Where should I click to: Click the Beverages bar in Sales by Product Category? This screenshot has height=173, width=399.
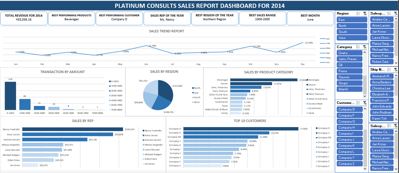[x=263, y=80]
